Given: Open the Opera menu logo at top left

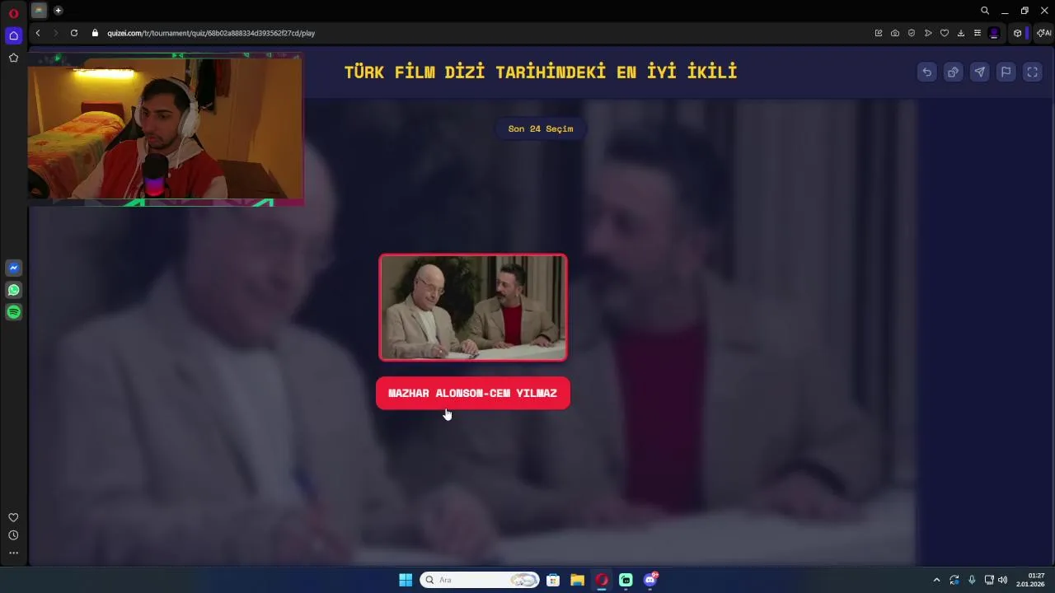Looking at the screenshot, I should [x=13, y=13].
